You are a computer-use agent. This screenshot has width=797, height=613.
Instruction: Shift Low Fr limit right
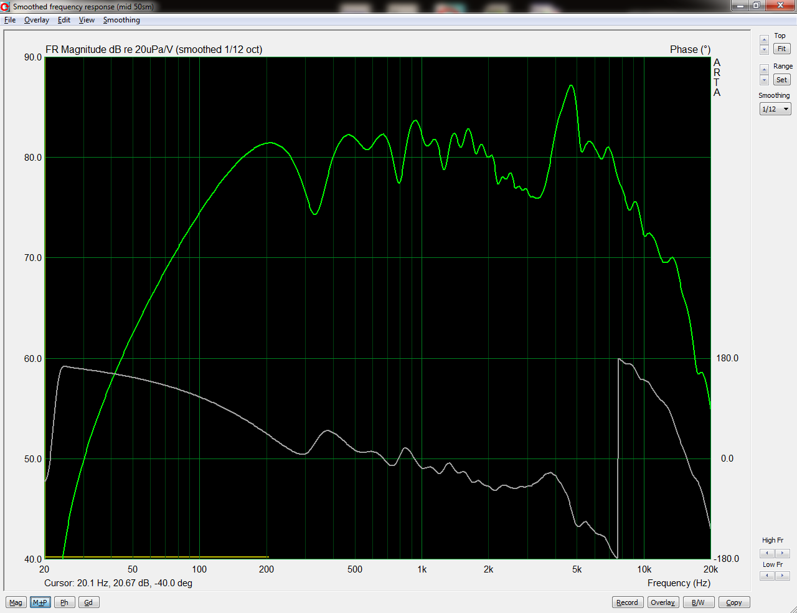782,576
